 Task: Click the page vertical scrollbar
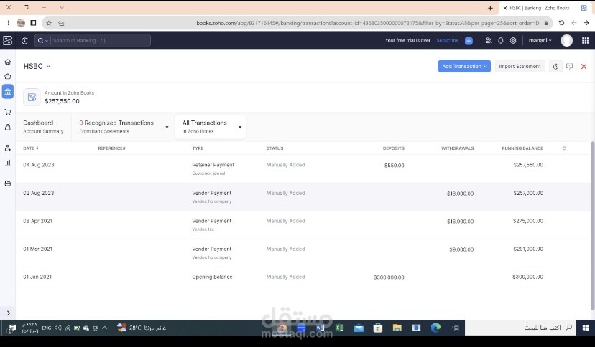(x=593, y=226)
